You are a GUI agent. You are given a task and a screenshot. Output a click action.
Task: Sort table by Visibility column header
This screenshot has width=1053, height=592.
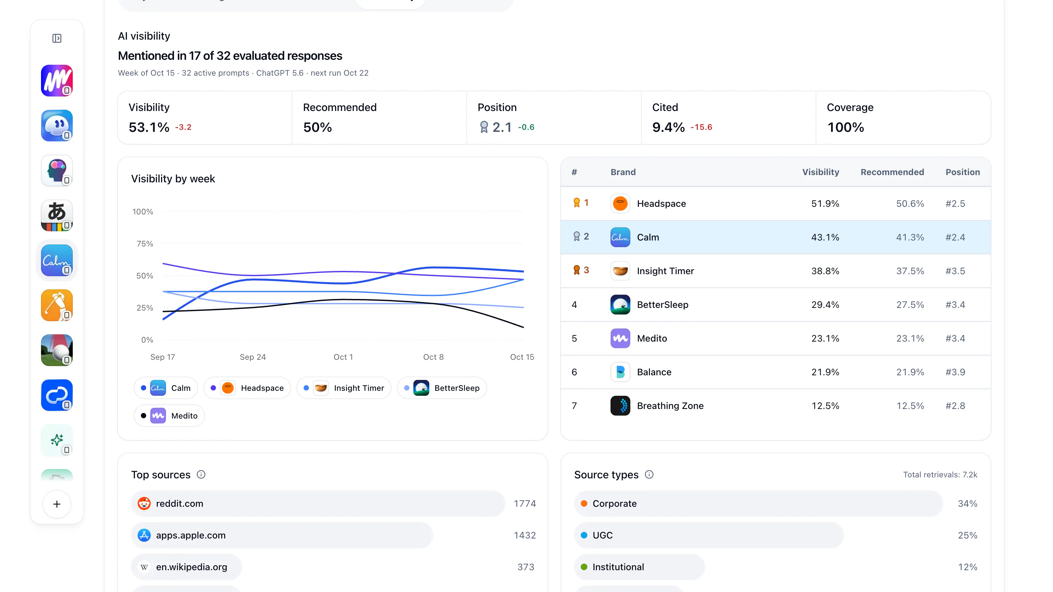coord(821,172)
